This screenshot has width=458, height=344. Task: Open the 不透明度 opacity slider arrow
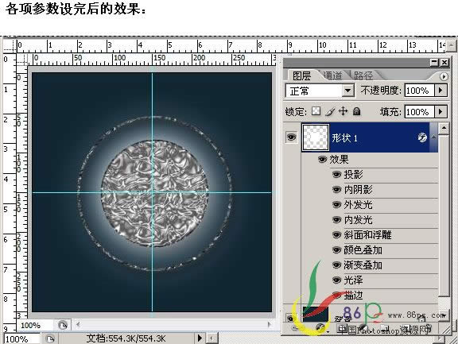click(441, 90)
